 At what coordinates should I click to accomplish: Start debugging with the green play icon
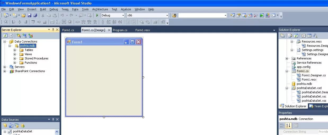tap(97, 15)
